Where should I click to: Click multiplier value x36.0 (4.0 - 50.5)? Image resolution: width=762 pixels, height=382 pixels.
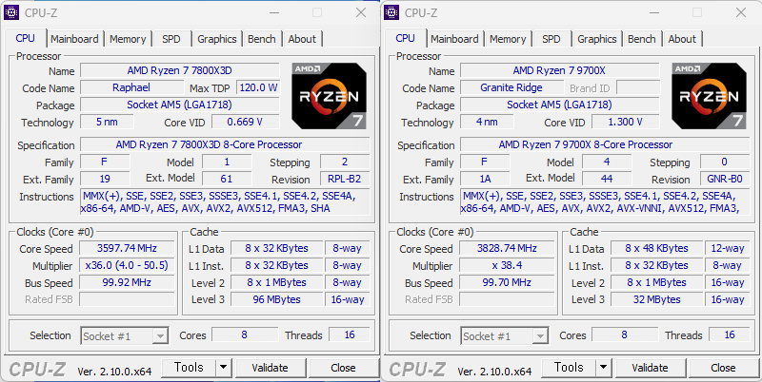[127, 265]
